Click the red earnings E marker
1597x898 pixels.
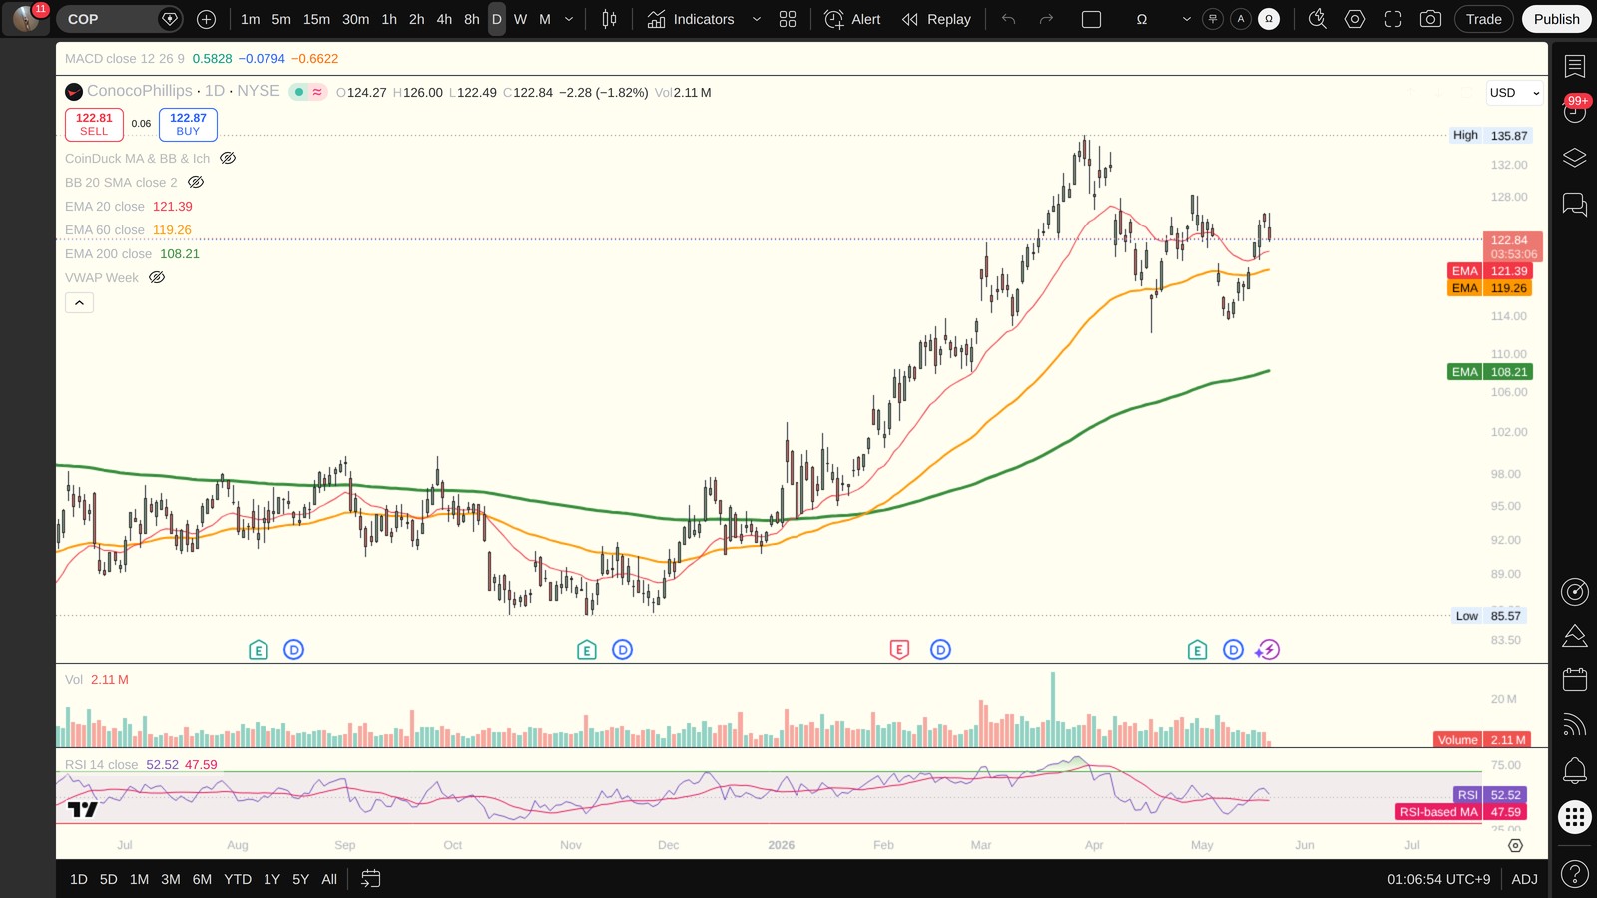899,650
